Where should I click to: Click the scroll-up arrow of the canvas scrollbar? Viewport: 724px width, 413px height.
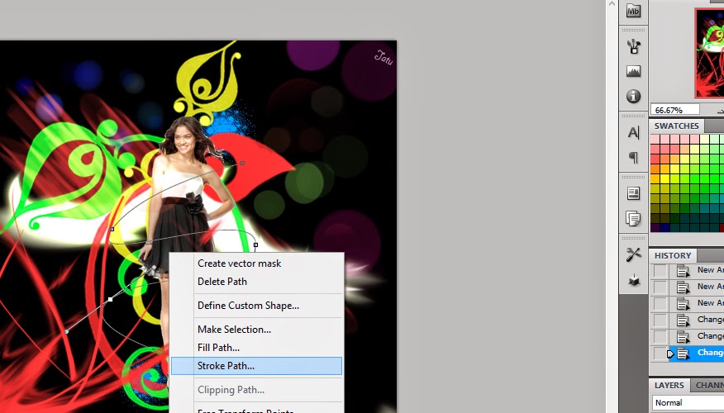click(612, 3)
